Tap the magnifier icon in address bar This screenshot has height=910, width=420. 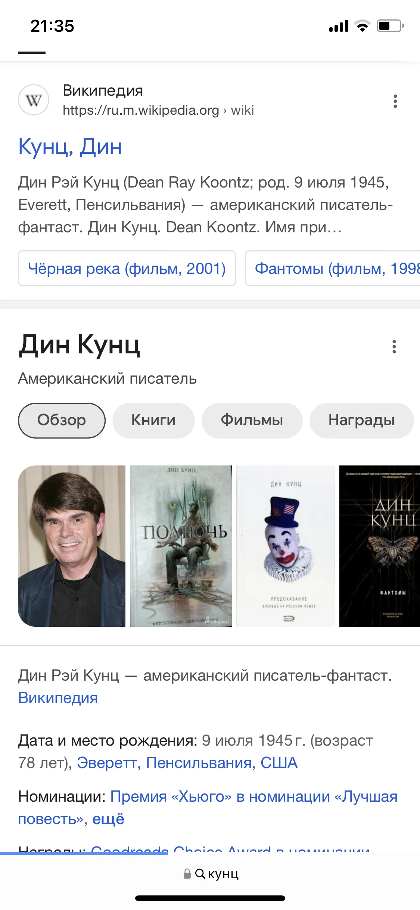[200, 874]
